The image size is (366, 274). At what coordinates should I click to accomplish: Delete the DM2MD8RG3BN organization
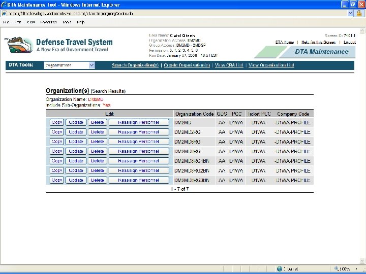(x=97, y=180)
